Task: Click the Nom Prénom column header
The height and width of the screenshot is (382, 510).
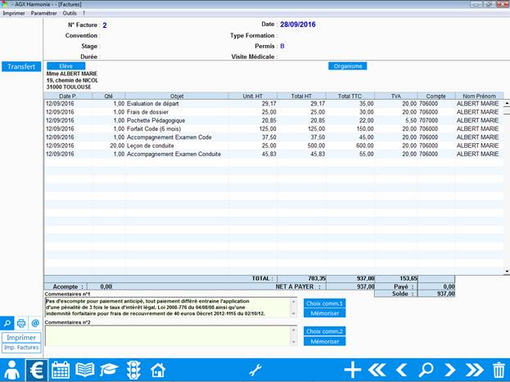Action: [479, 97]
